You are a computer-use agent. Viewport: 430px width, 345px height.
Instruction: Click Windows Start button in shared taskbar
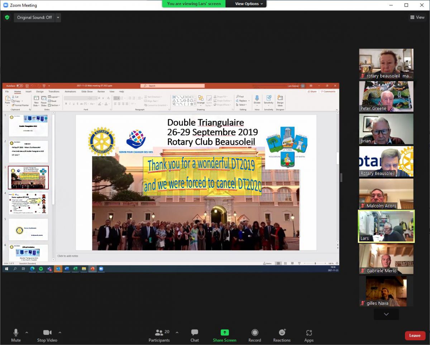pyautogui.click(x=6, y=269)
